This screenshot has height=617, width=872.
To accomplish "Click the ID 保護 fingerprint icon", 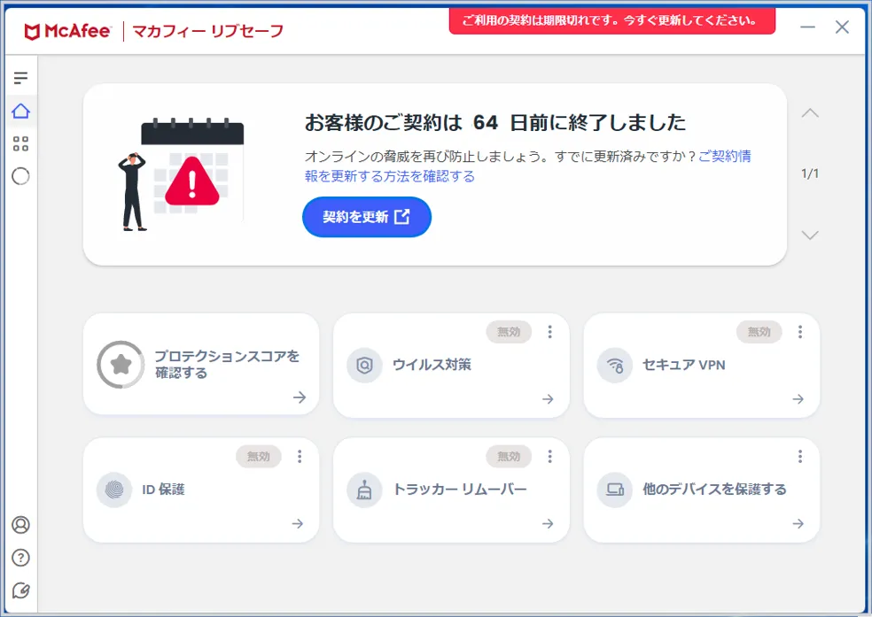I will 114,490.
